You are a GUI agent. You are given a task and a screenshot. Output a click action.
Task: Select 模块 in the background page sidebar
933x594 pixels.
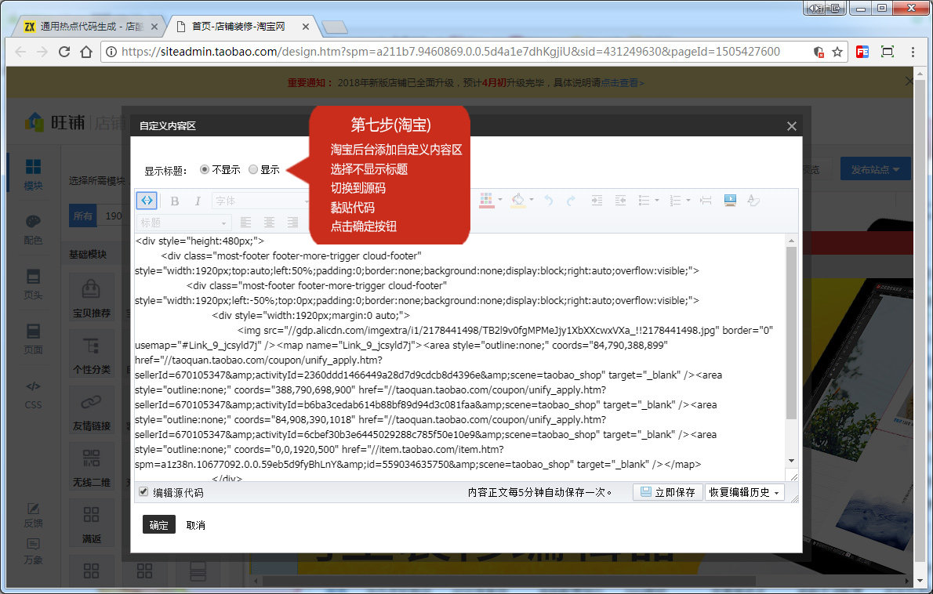pos(33,174)
